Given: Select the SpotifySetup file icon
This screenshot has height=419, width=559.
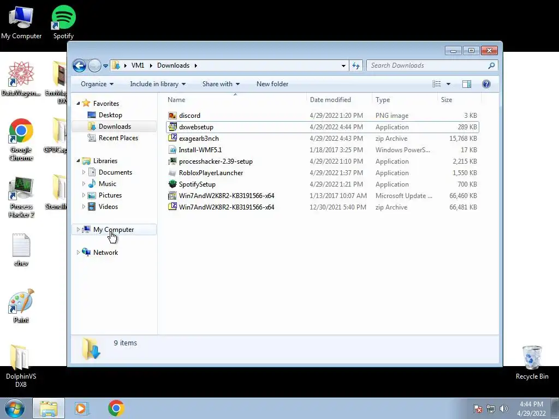Looking at the screenshot, I should click(173, 184).
